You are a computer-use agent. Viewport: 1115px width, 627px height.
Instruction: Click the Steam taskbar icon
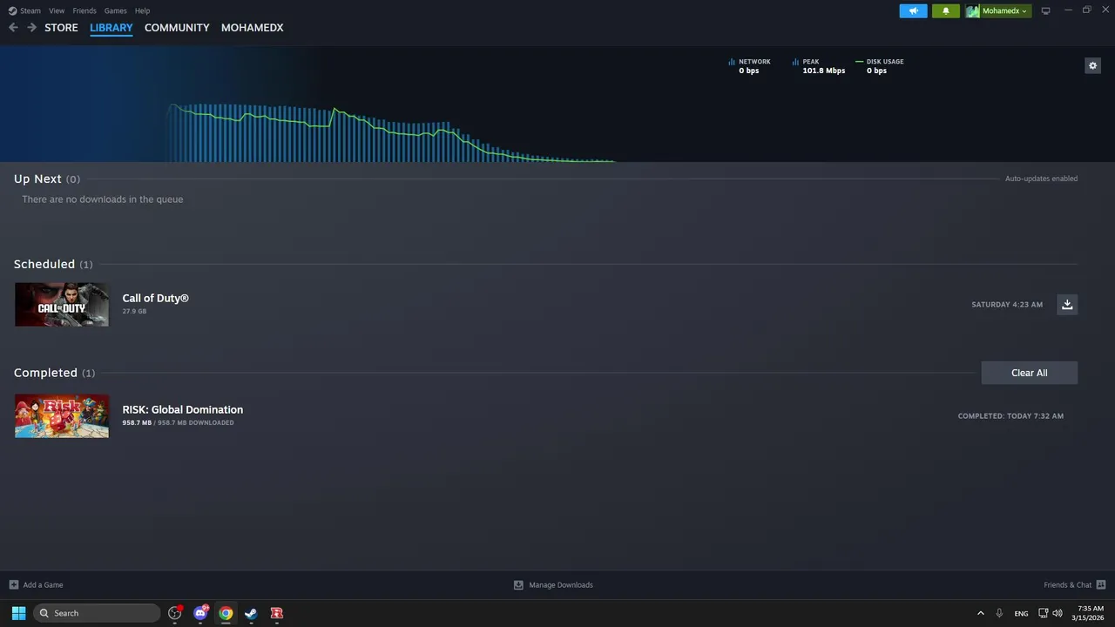point(251,613)
